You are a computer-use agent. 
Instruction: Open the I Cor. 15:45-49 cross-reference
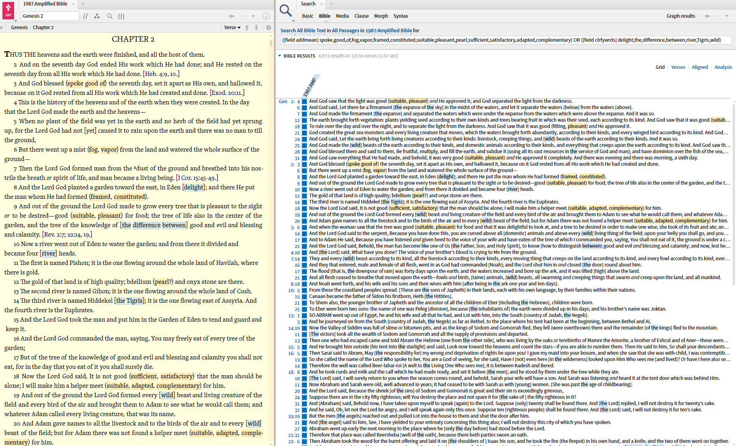(x=197, y=178)
